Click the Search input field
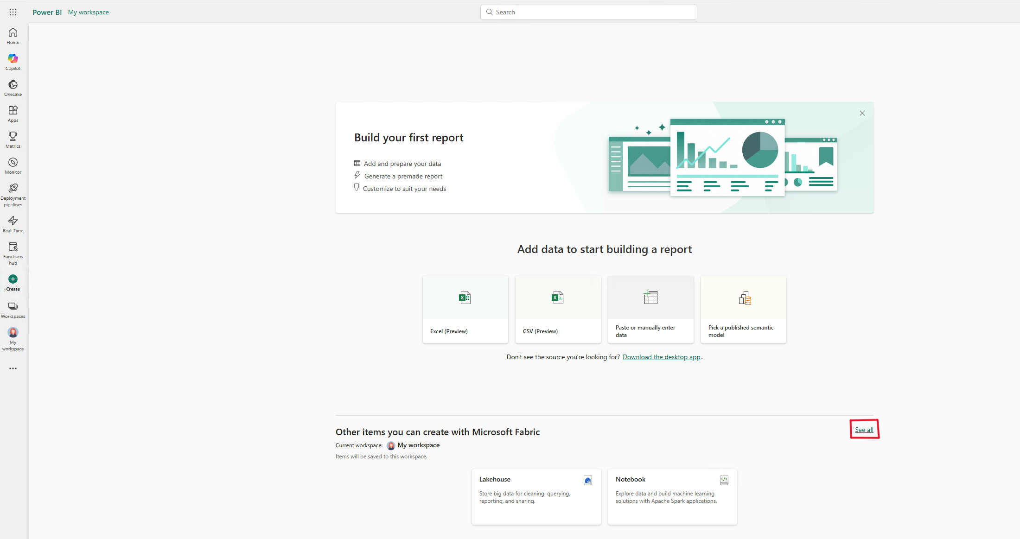The image size is (1020, 539). [588, 12]
